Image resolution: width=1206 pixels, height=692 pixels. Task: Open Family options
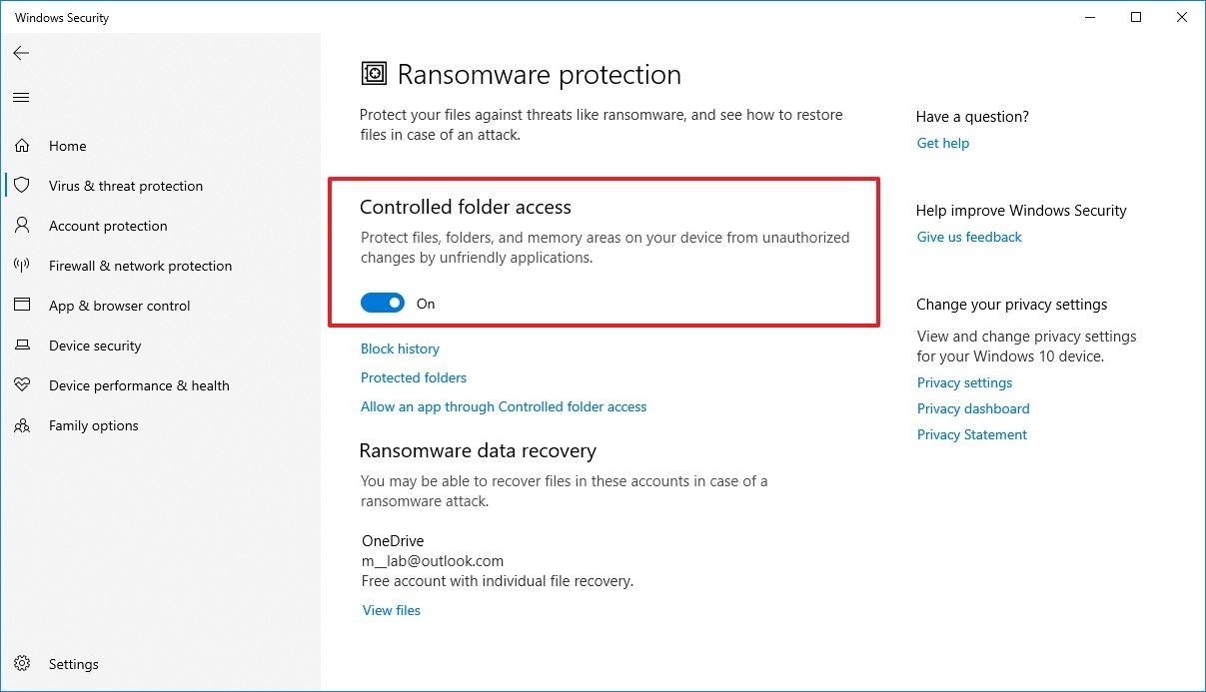pyautogui.click(x=94, y=425)
